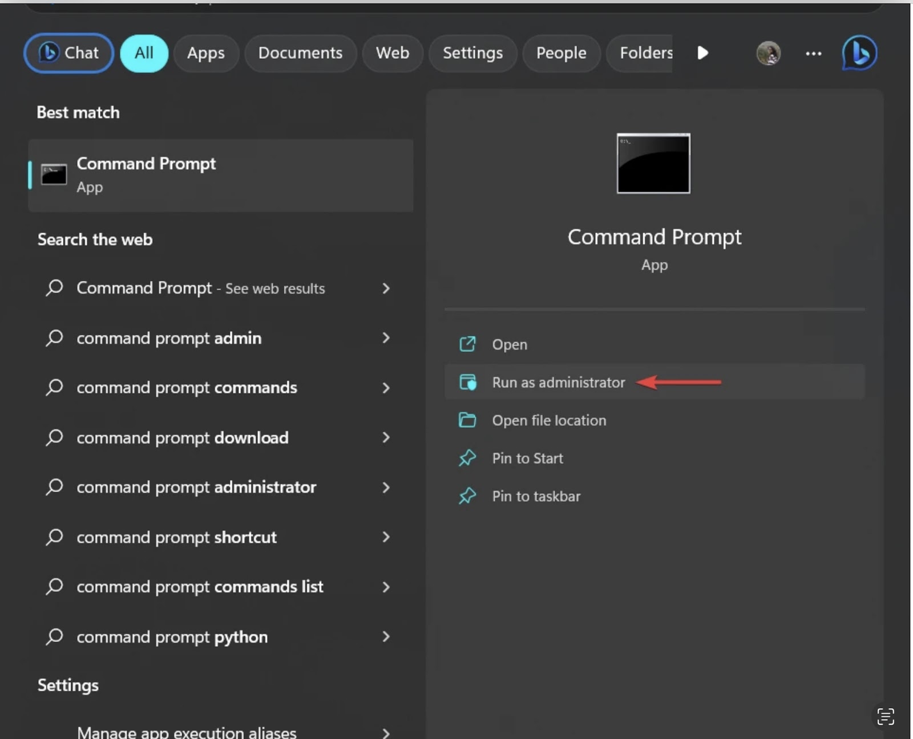Open the Command Prompt best match result

[221, 175]
